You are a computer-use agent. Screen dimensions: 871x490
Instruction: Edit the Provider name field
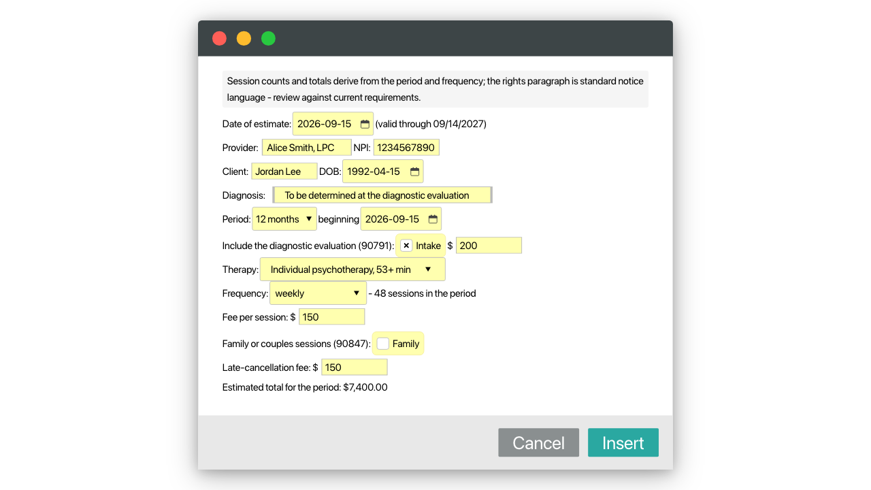pos(307,148)
